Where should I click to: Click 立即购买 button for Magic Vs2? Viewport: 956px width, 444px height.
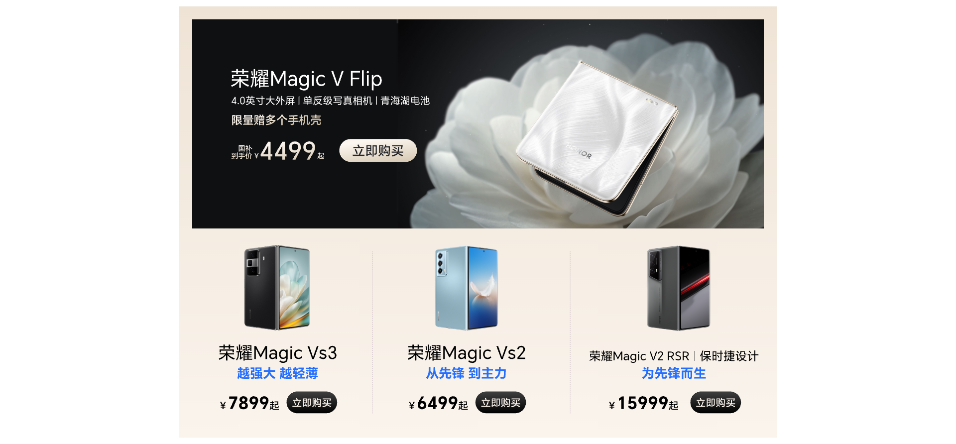click(500, 403)
